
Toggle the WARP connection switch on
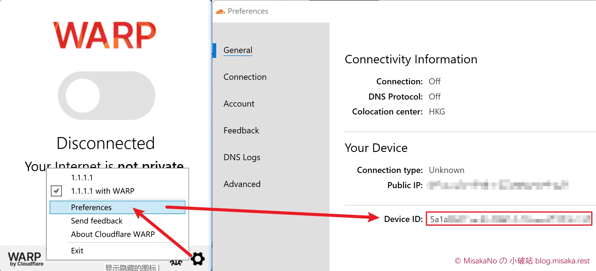tap(106, 96)
